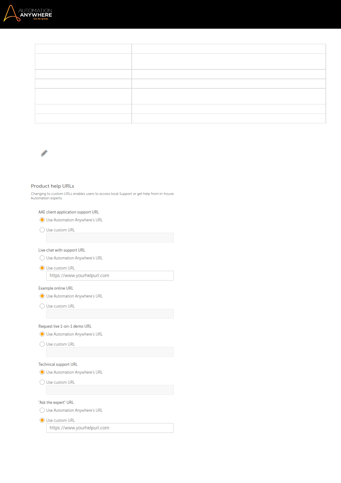Select Automation Anywhere's URL for Technical support
Viewport: 341px width, 483px height.
[42, 372]
